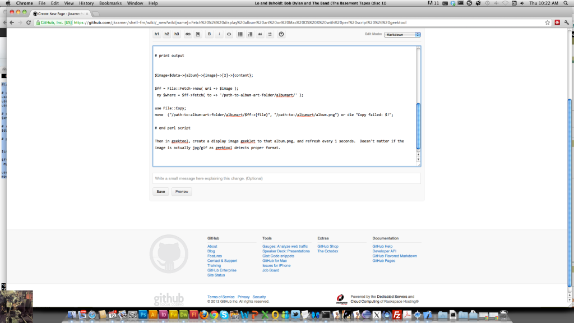Viewport: 574px width, 323px height.
Task: Open Terminal from the dock
Action: tap(326, 315)
